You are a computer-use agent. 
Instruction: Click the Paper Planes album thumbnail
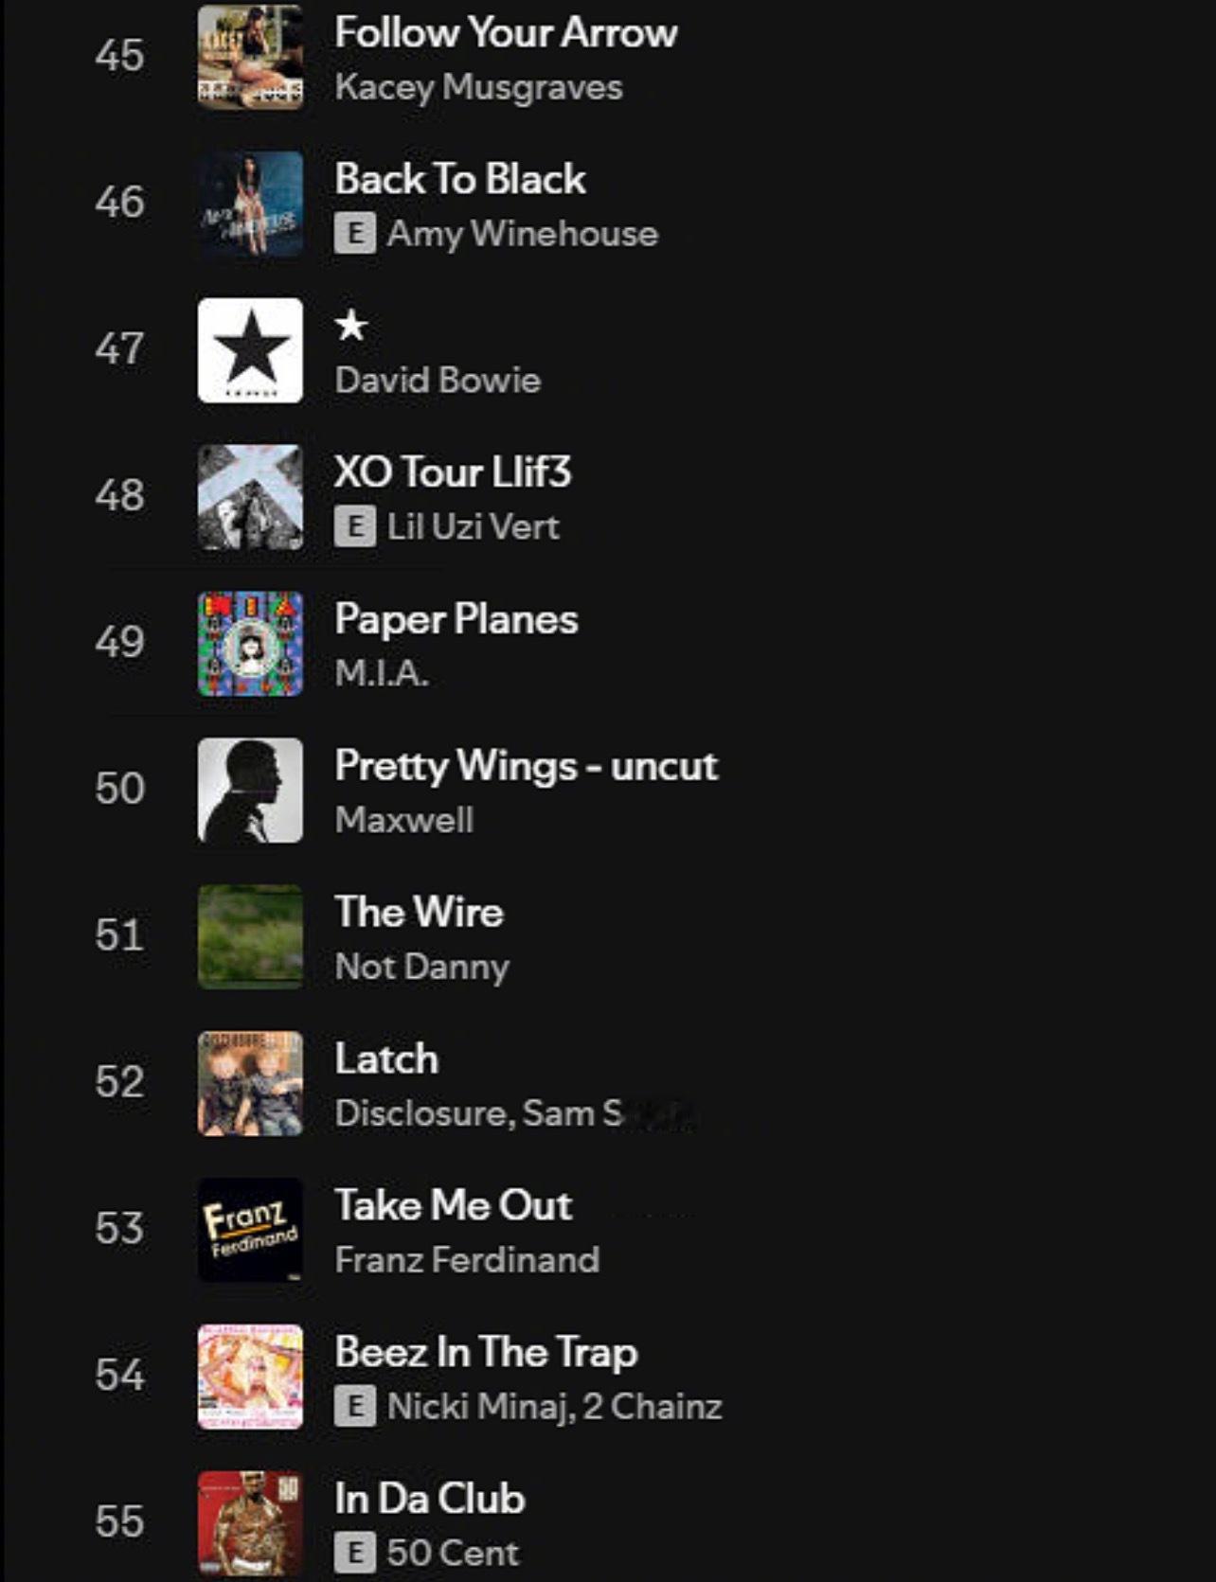coord(250,644)
